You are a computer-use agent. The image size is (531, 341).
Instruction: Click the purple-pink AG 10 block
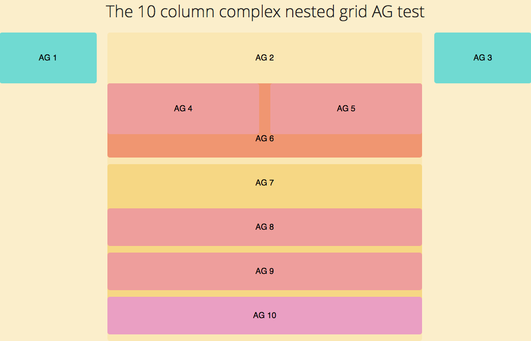click(264, 316)
